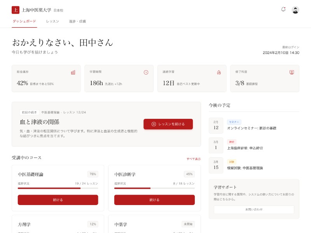Click 続ける on 中医診断学 course card
Screen dimensions: 311x233
154,200
